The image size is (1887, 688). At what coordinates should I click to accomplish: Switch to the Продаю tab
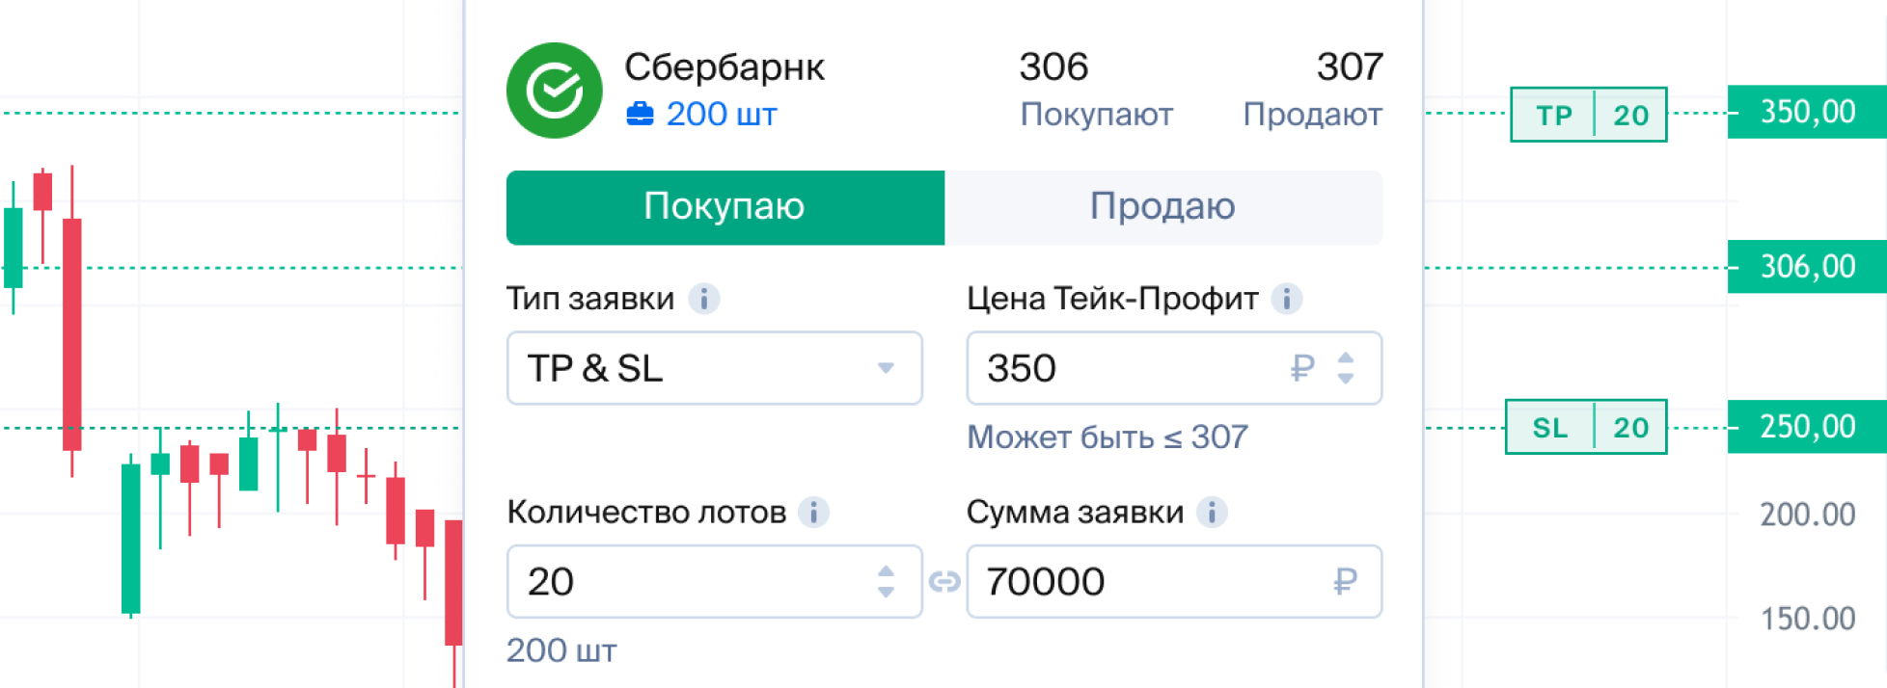(1162, 207)
